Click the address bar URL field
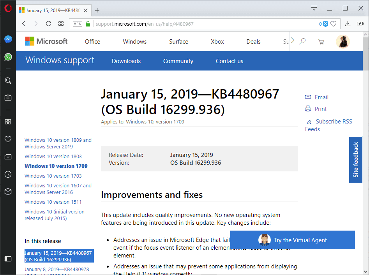The image size is (369, 275). coord(205,24)
